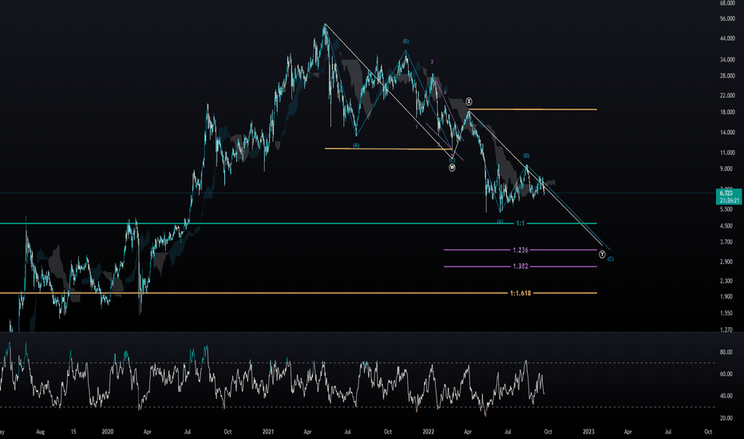The image size is (744, 439).
Task: Click the 22.000 price axis label
Action: 727,96
